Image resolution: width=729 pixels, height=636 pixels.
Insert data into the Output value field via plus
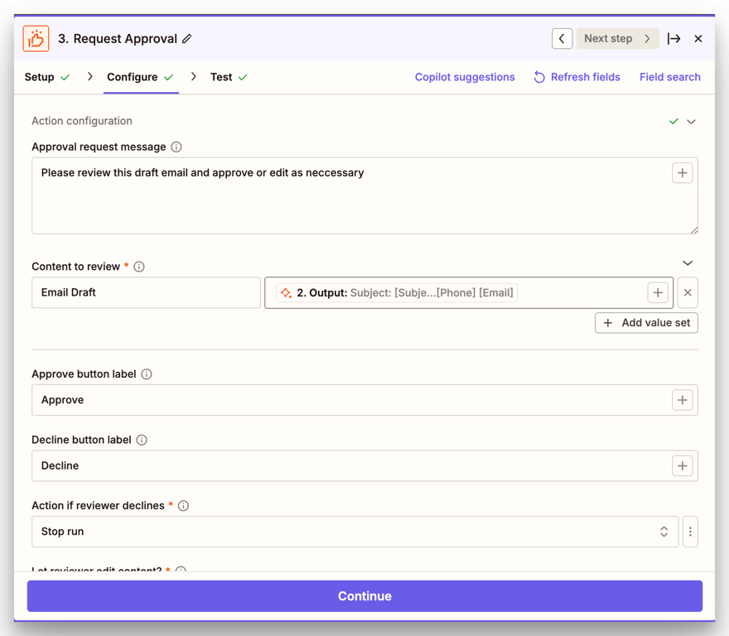point(658,293)
